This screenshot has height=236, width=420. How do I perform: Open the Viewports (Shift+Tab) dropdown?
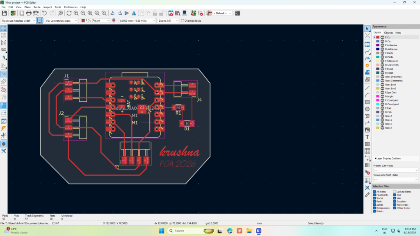396,179
